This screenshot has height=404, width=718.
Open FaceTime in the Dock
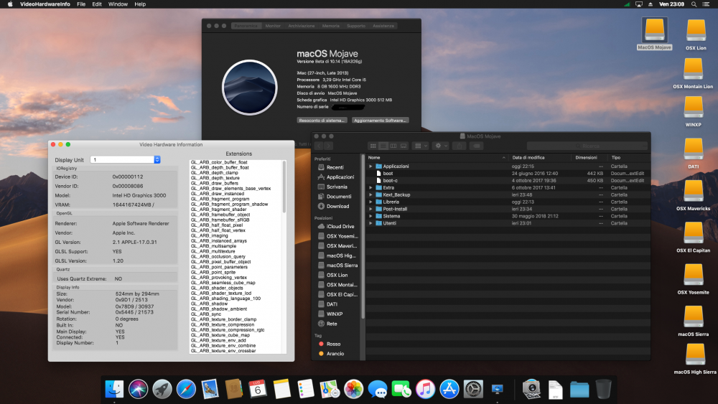(x=401, y=389)
